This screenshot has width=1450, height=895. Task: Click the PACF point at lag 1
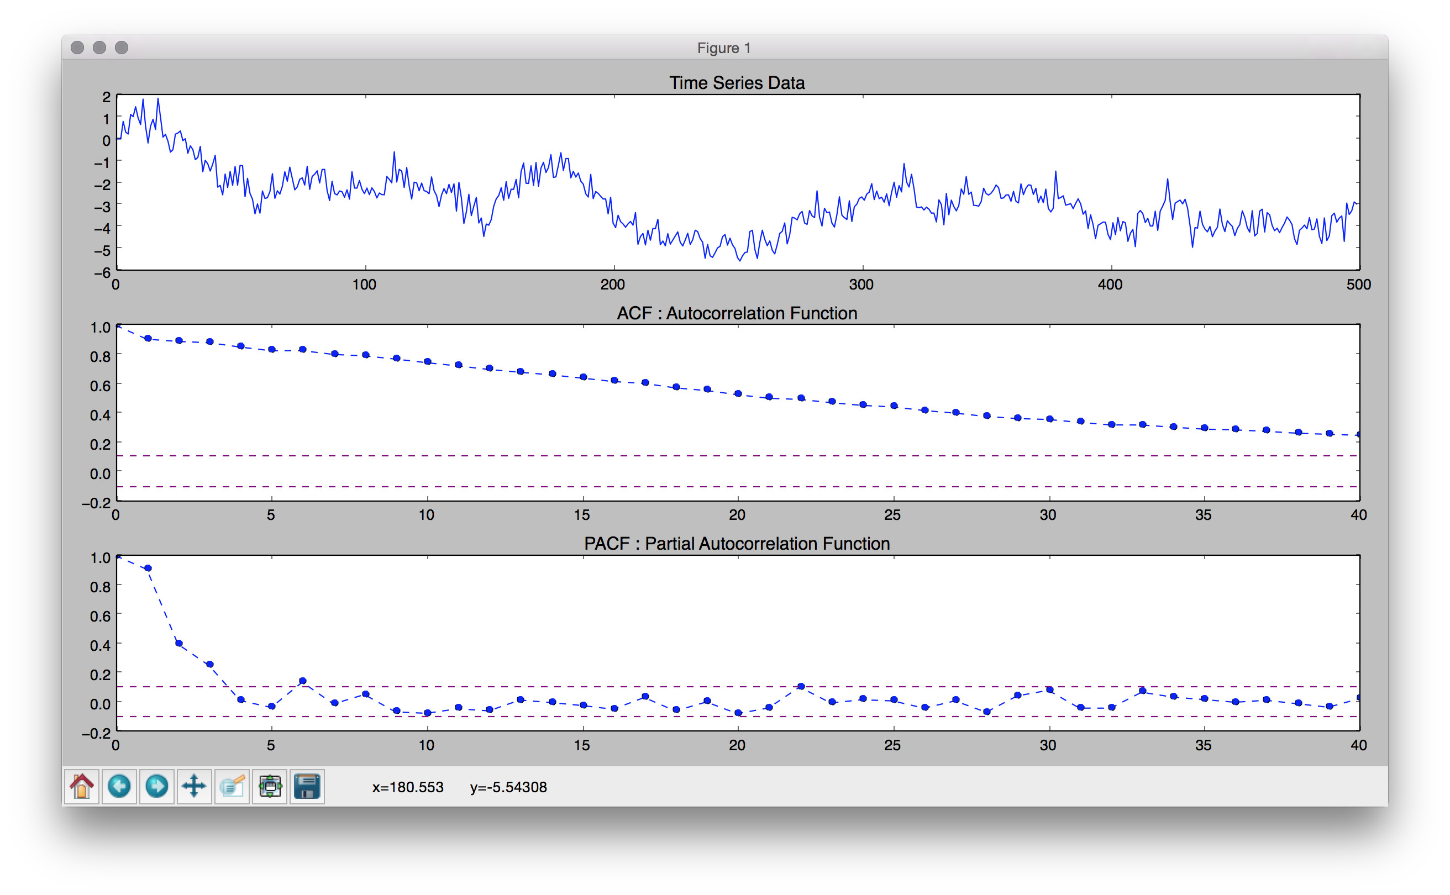[x=148, y=568]
